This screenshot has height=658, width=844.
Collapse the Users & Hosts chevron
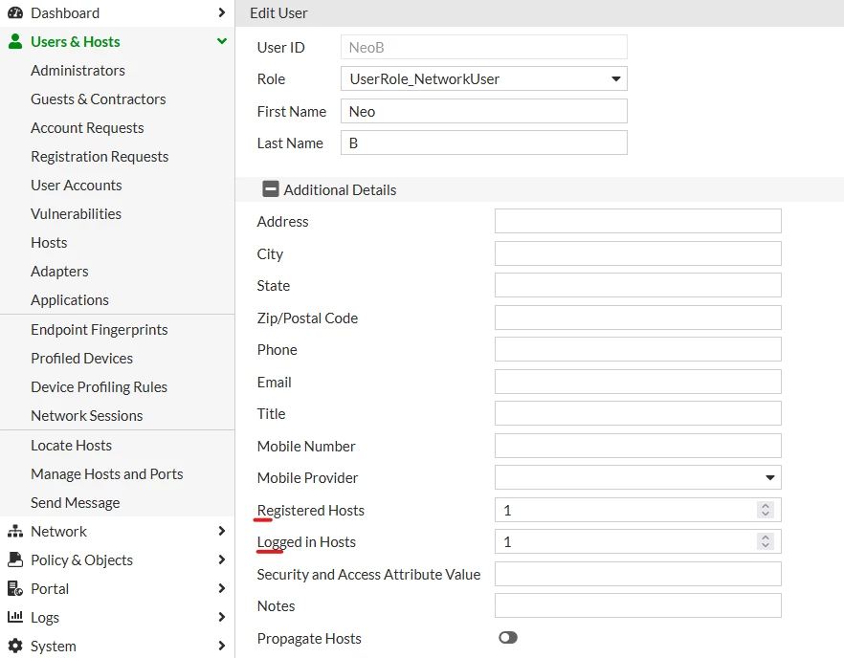point(221,41)
